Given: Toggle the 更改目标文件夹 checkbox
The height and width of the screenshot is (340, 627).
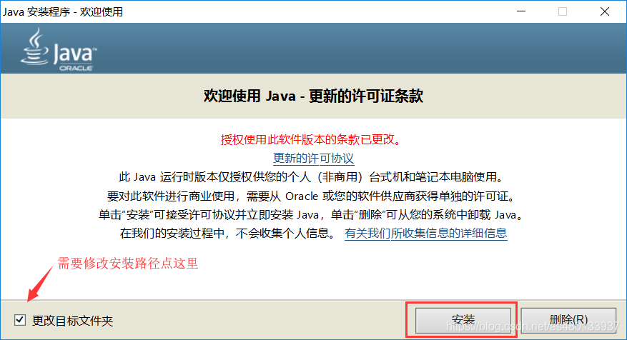Looking at the screenshot, I should 20,320.
